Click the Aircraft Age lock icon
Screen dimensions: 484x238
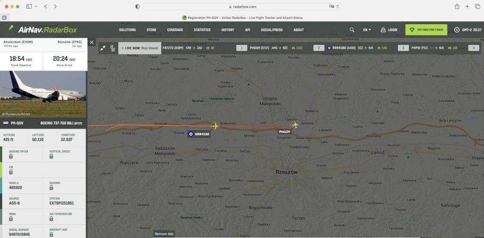tap(51, 235)
